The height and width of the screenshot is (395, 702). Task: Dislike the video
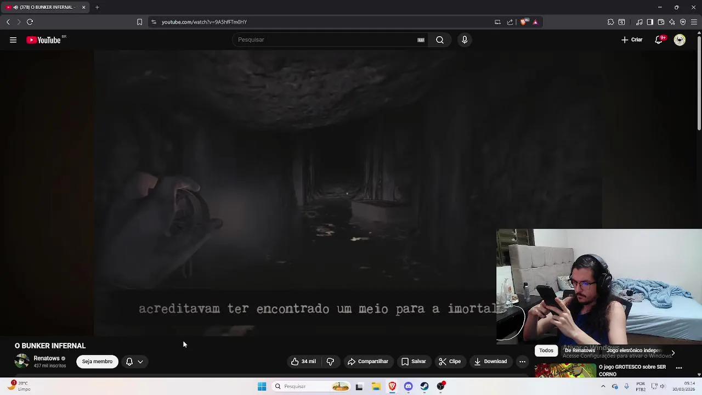(330, 362)
